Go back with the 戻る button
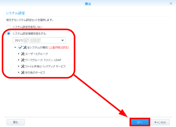Screen dimensions: 176x127 16,122
